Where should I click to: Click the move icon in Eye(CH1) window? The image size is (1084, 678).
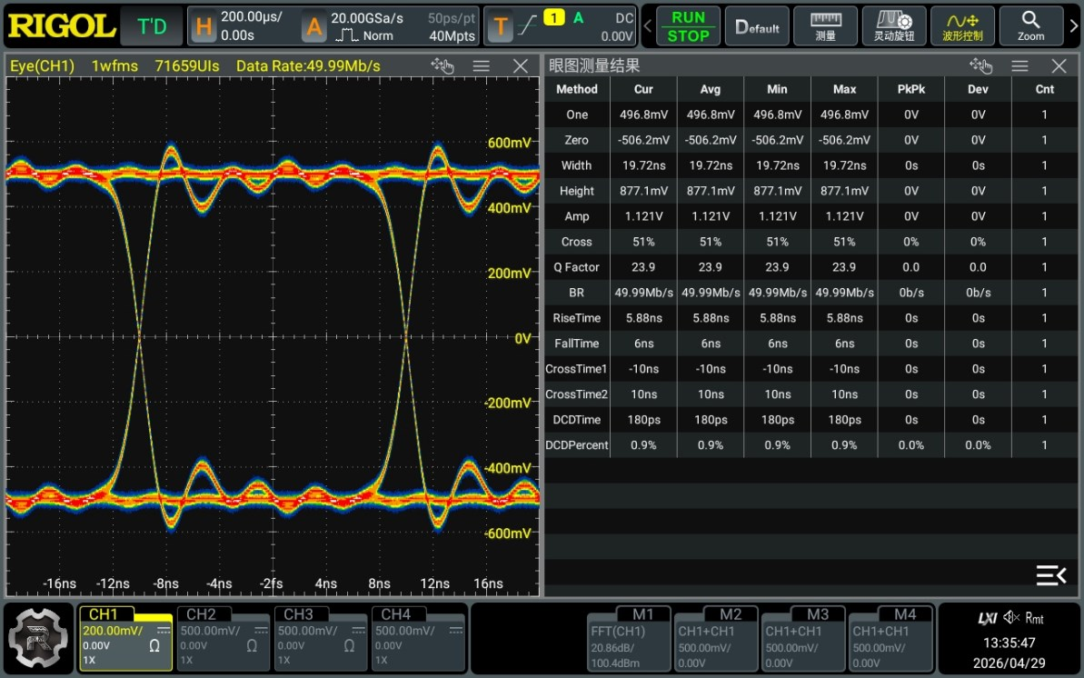443,65
